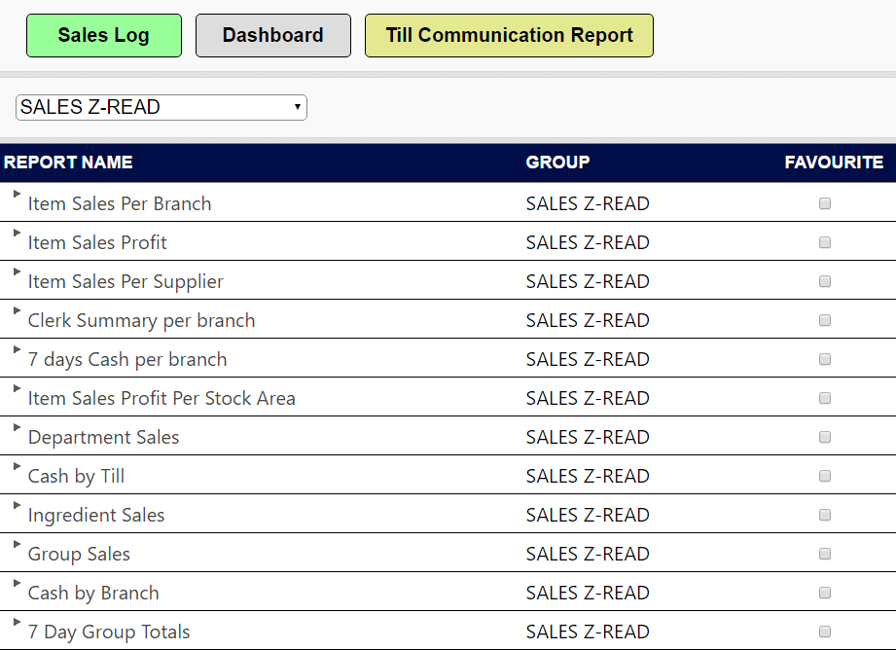Expand the 7 Day Group Totals report

[16, 624]
